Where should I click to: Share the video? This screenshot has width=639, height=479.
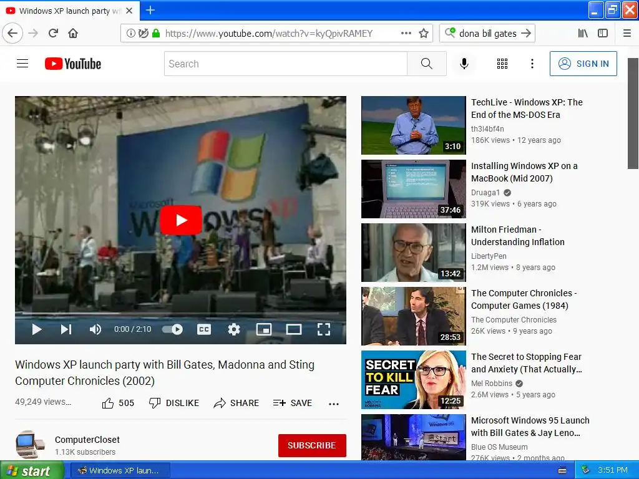pyautogui.click(x=237, y=403)
